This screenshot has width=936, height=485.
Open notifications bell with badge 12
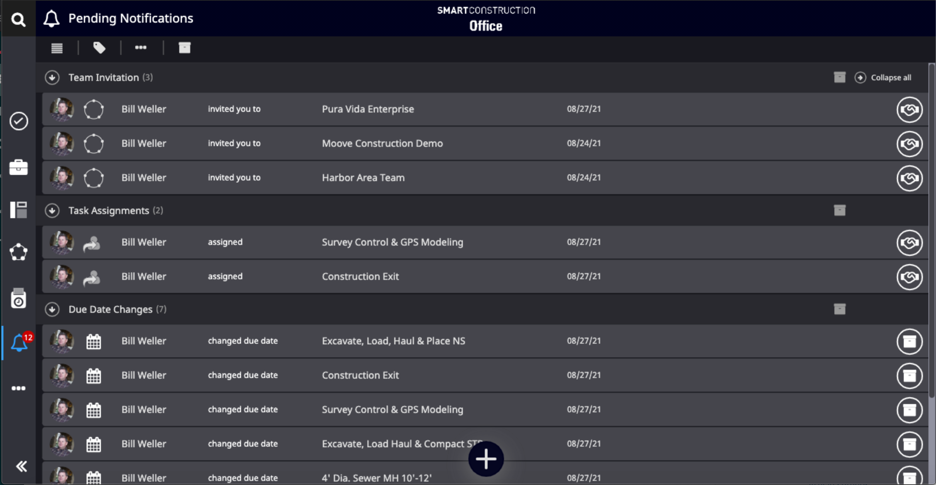click(19, 343)
